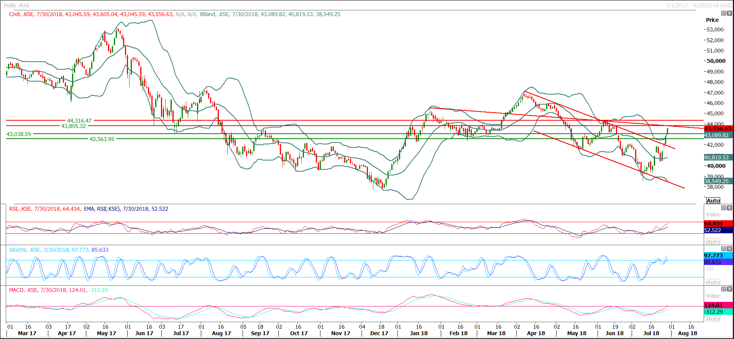Open the Daily .KSE interval title

17,5
